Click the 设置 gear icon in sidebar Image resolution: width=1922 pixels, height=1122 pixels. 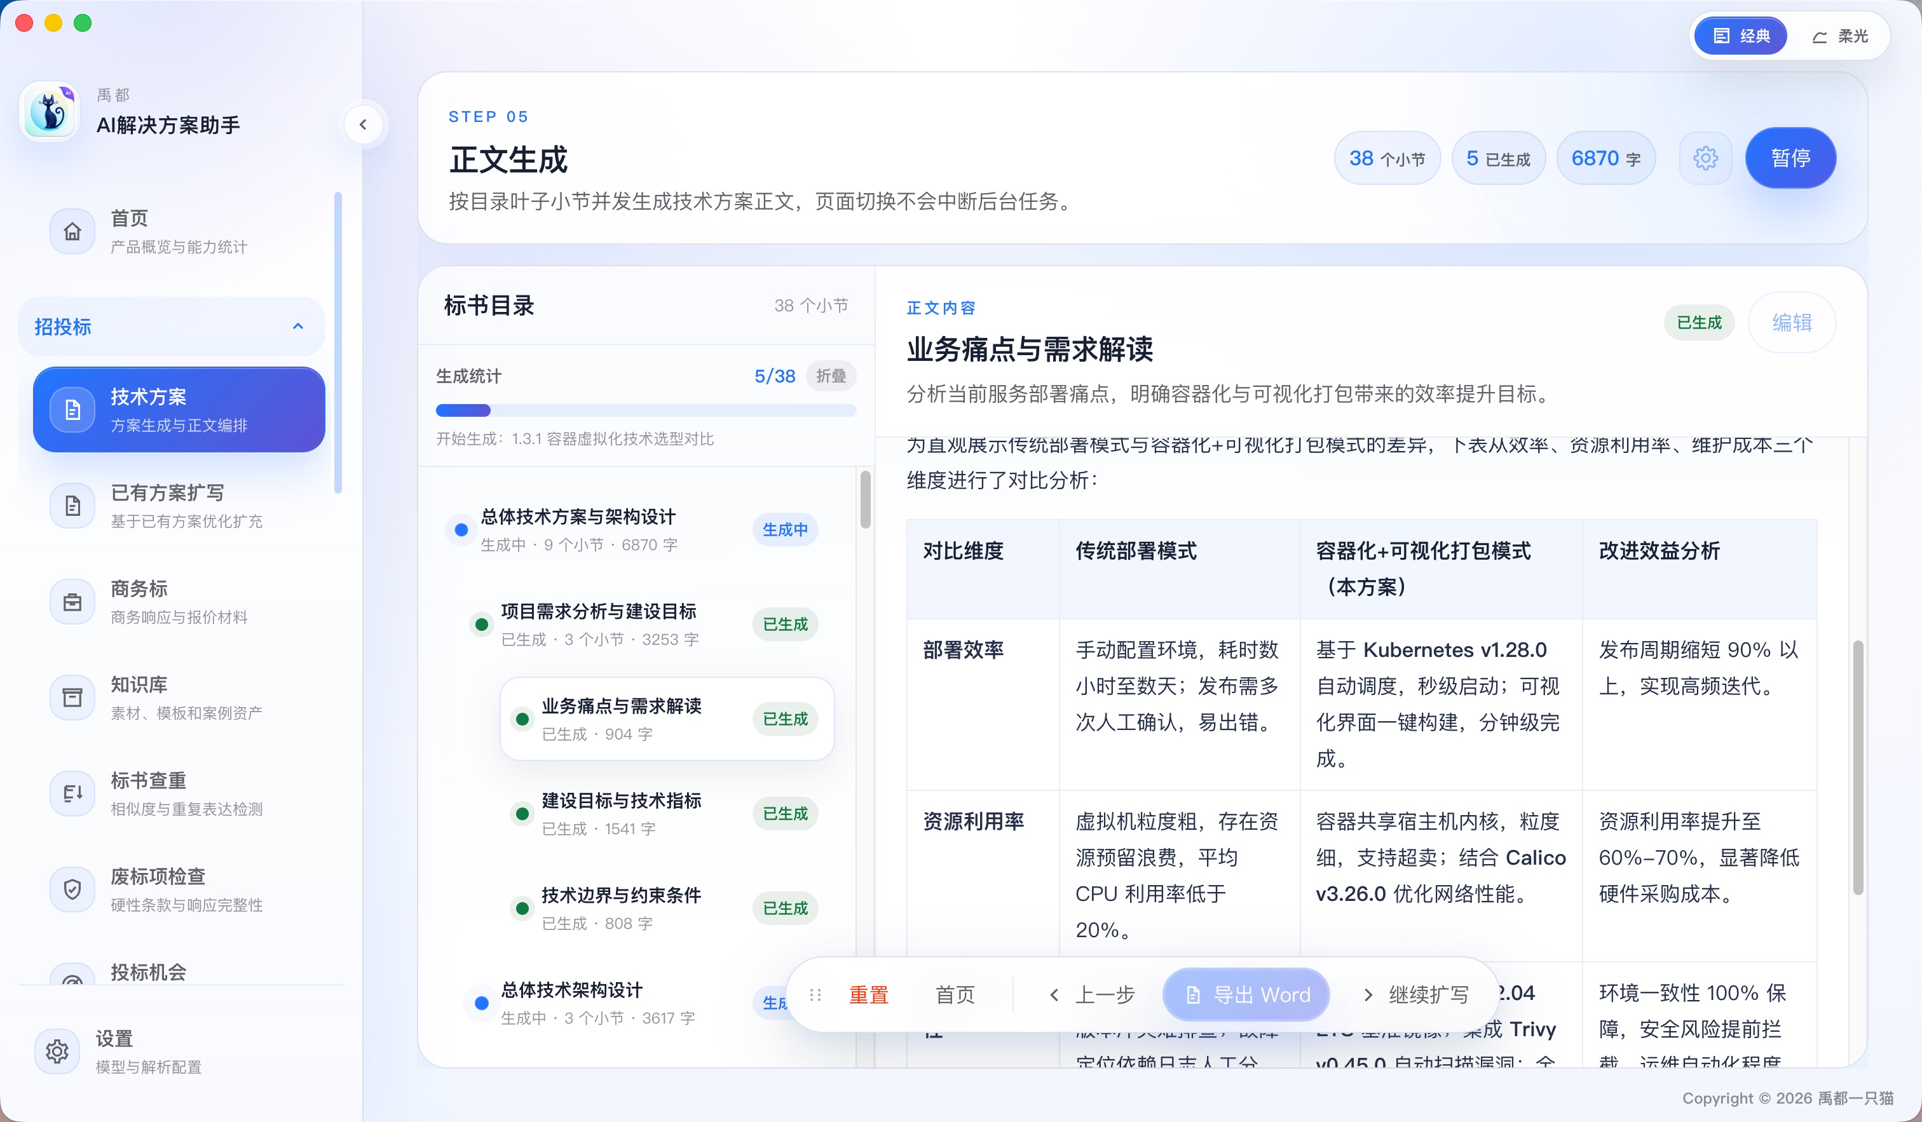pos(57,1051)
